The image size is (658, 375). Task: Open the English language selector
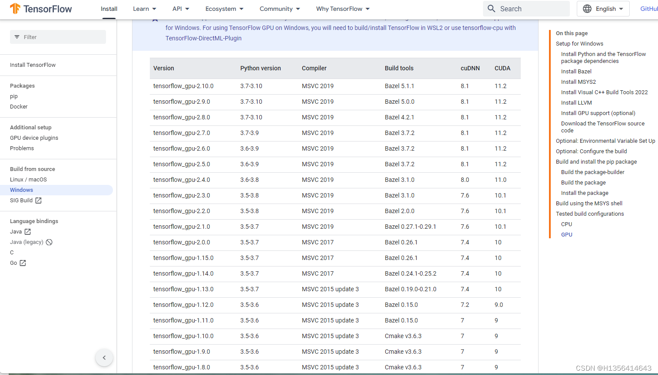(603, 9)
